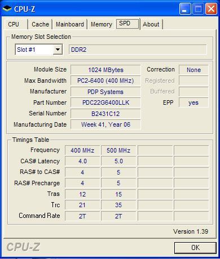Close the CPU-Z window
Viewport: 220px width, 259px height.
pyautogui.click(x=211, y=9)
